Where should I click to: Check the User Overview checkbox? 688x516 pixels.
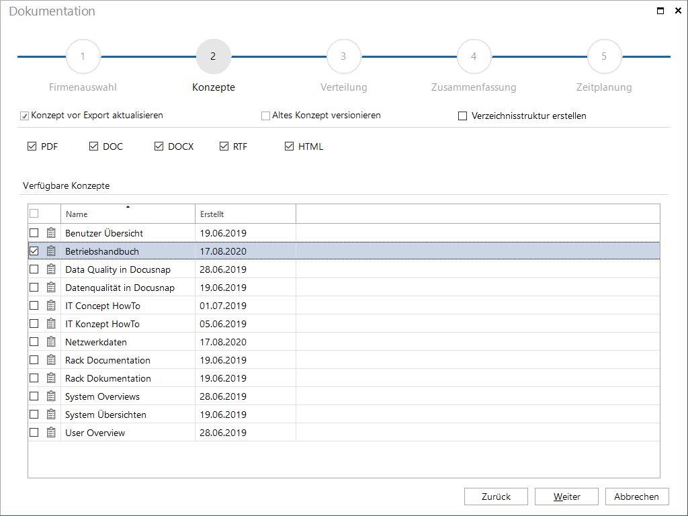click(x=34, y=433)
